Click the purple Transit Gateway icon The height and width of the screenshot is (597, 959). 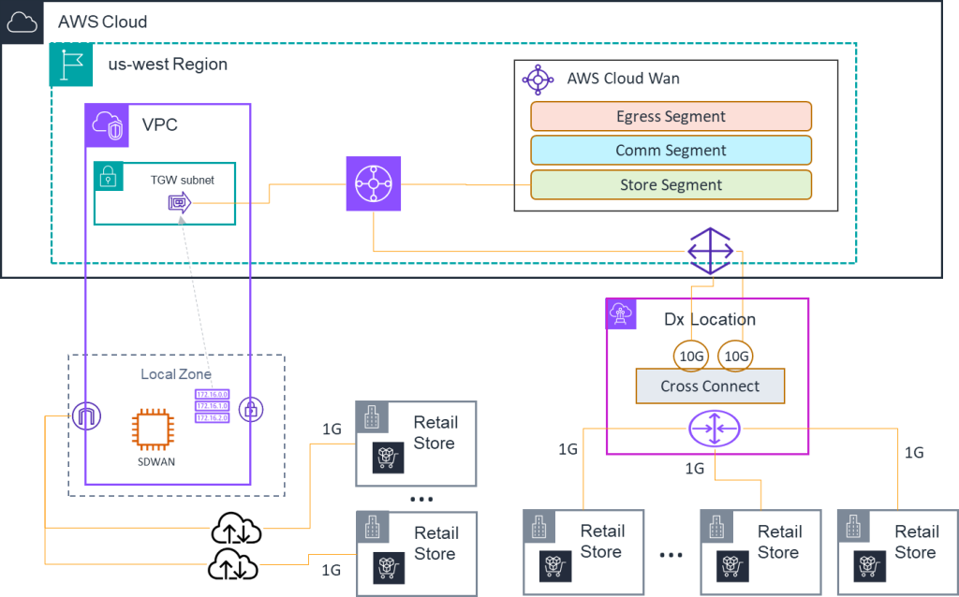(x=374, y=183)
